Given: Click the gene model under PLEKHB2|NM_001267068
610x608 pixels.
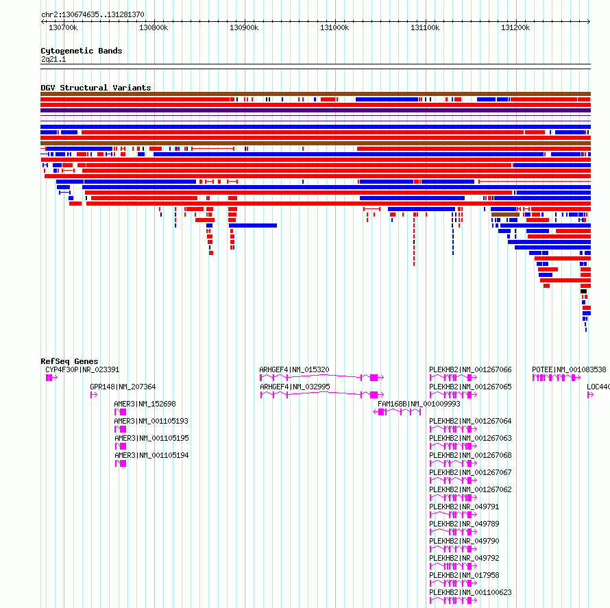Looking at the screenshot, I should (x=453, y=463).
